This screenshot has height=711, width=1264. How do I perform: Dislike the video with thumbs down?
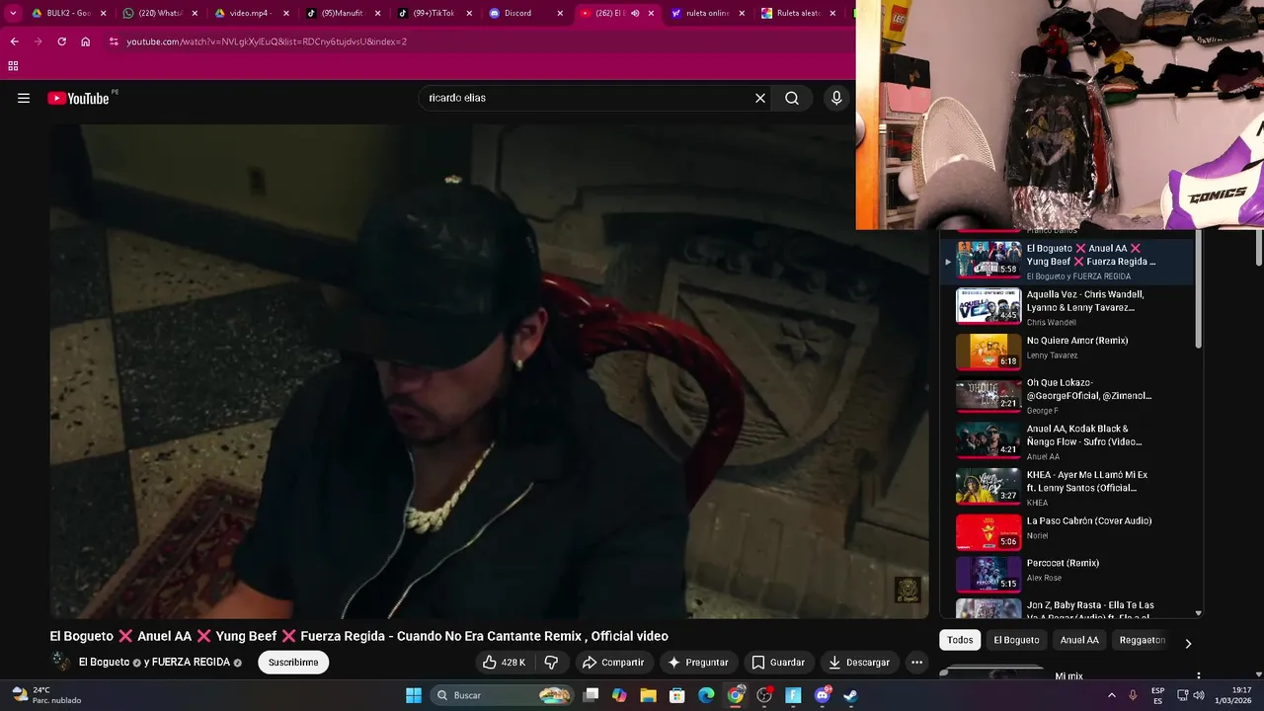point(552,662)
